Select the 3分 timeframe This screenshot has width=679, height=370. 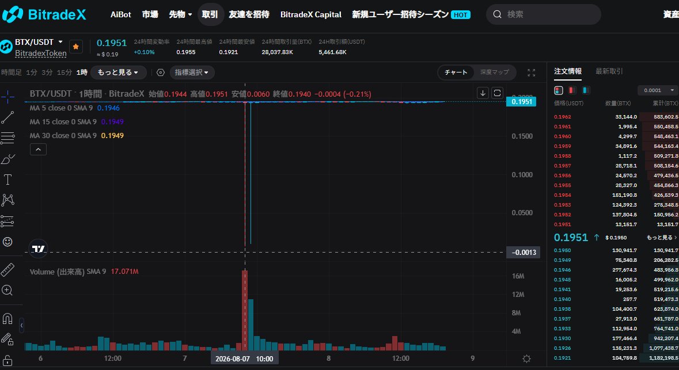click(x=47, y=73)
